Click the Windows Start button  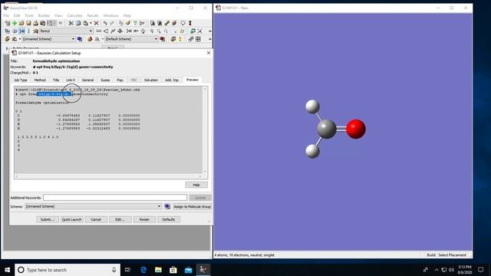(7, 269)
